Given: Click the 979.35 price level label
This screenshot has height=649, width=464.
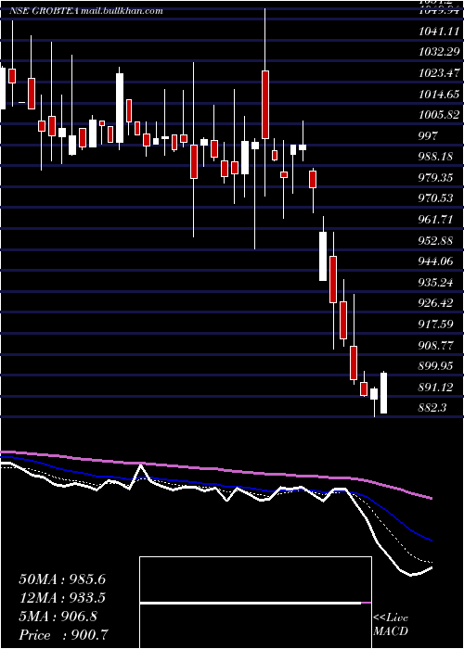Looking at the screenshot, I should tap(436, 178).
